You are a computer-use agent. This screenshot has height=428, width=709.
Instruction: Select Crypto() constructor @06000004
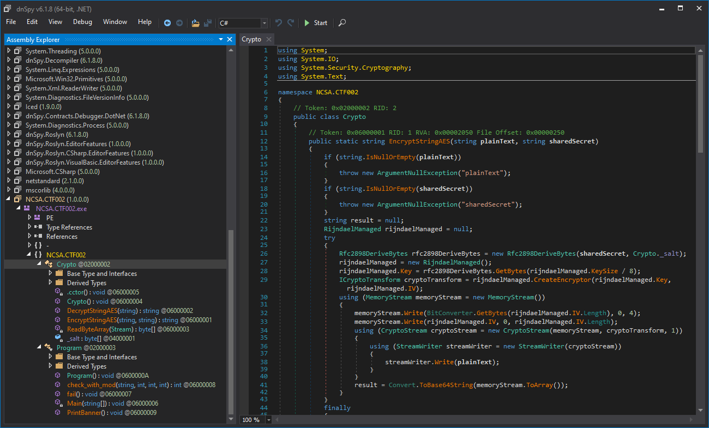[x=105, y=301]
